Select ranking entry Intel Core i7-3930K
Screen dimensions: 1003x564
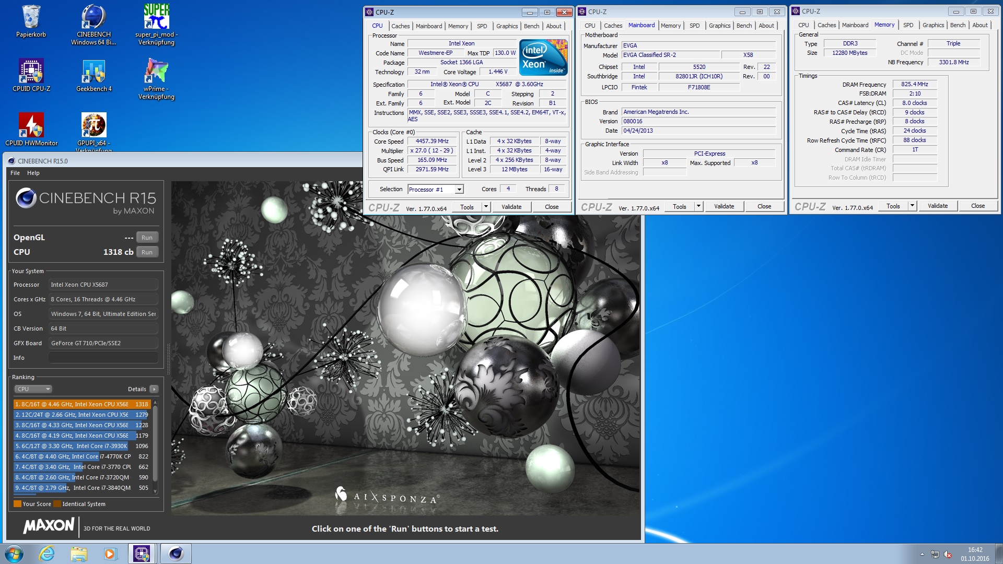(x=81, y=446)
